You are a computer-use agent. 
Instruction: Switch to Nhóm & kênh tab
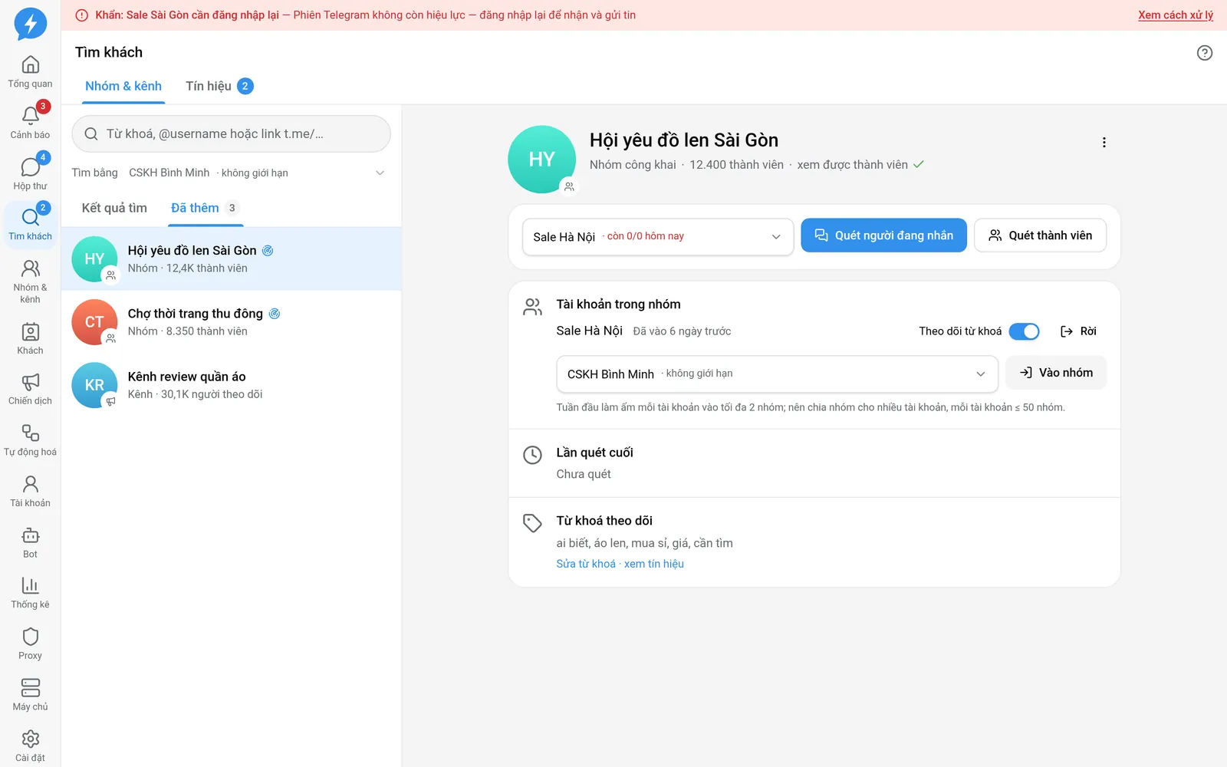coord(123,86)
